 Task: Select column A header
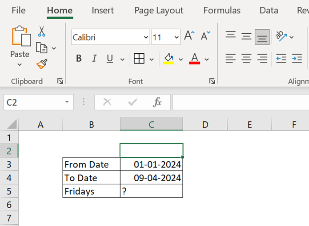pos(40,124)
